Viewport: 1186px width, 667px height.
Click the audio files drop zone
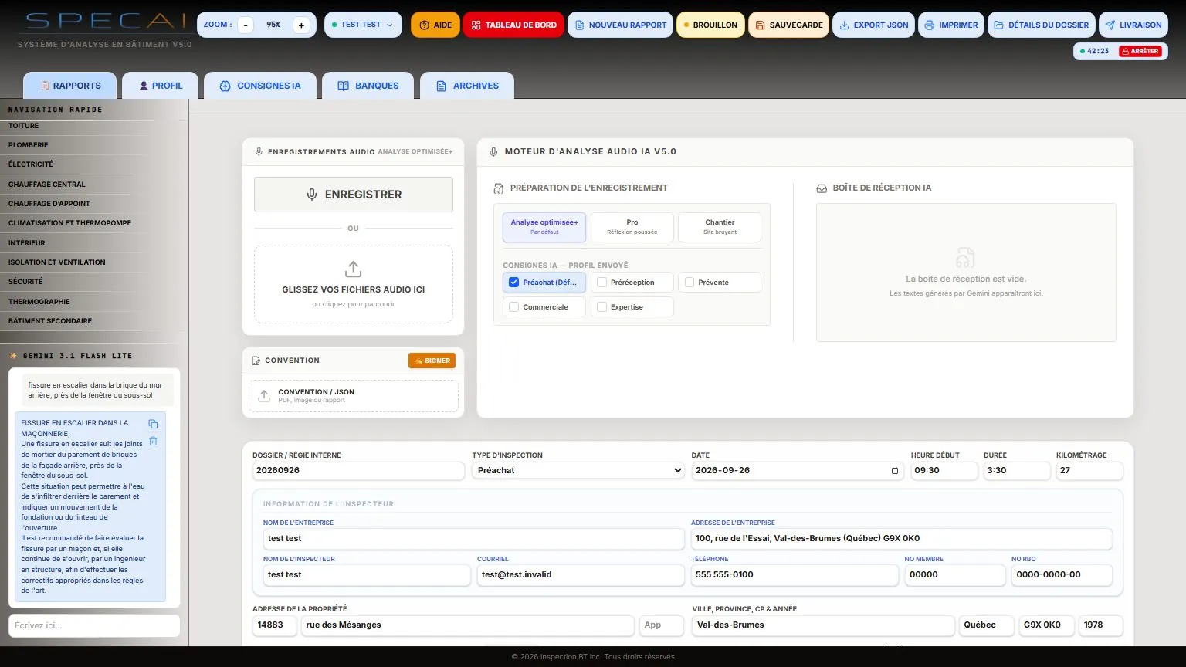(354, 284)
